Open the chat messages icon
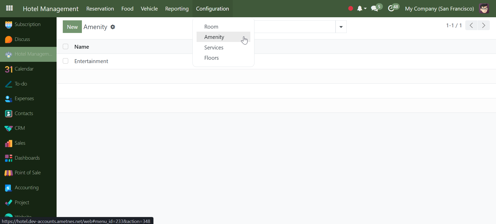Screen dimensions: 496x224 click(x=375, y=8)
